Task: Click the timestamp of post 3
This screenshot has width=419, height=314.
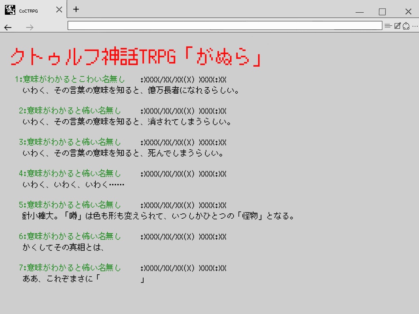Action: point(183,143)
